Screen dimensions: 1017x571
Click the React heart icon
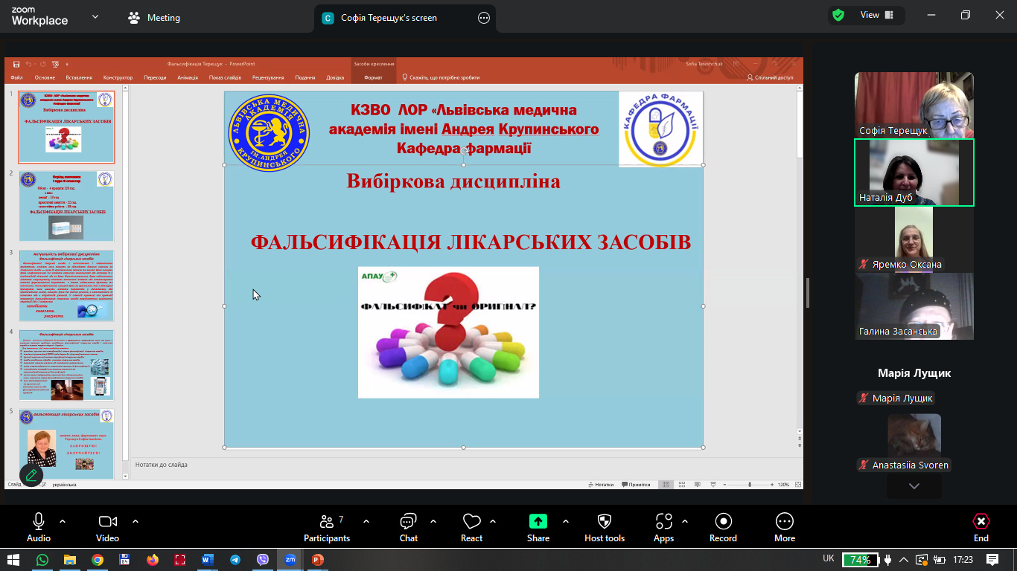click(x=471, y=527)
